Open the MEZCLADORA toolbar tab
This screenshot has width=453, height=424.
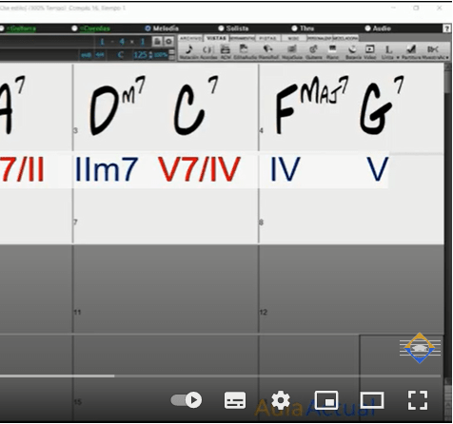point(345,38)
